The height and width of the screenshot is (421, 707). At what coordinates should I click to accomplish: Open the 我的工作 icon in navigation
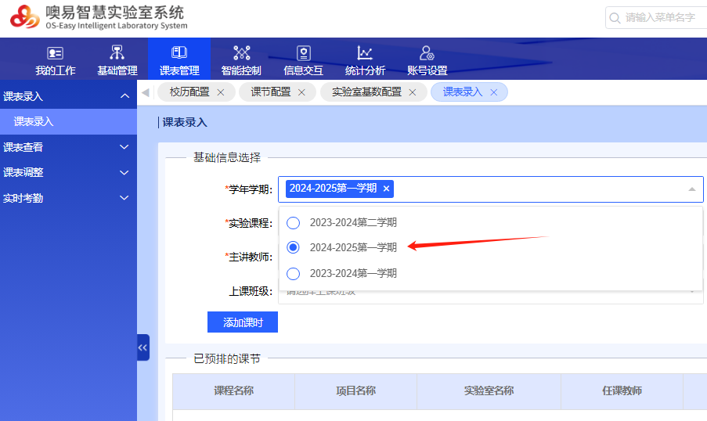point(55,53)
